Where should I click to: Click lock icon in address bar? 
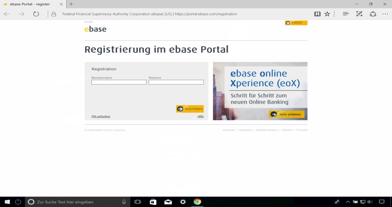pos(54,14)
